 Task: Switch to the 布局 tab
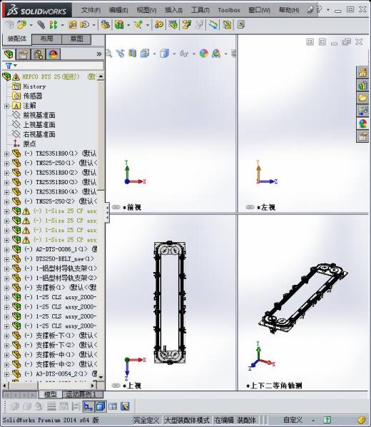(46, 39)
